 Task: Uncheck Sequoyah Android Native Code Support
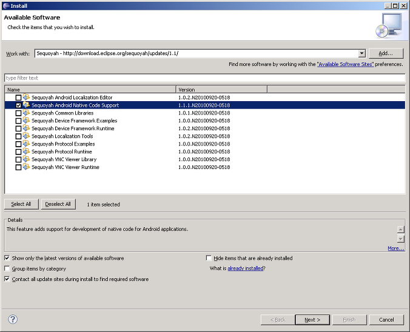pyautogui.click(x=18, y=105)
